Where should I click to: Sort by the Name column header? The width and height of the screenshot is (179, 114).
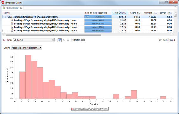pyautogui.click(x=43, y=13)
